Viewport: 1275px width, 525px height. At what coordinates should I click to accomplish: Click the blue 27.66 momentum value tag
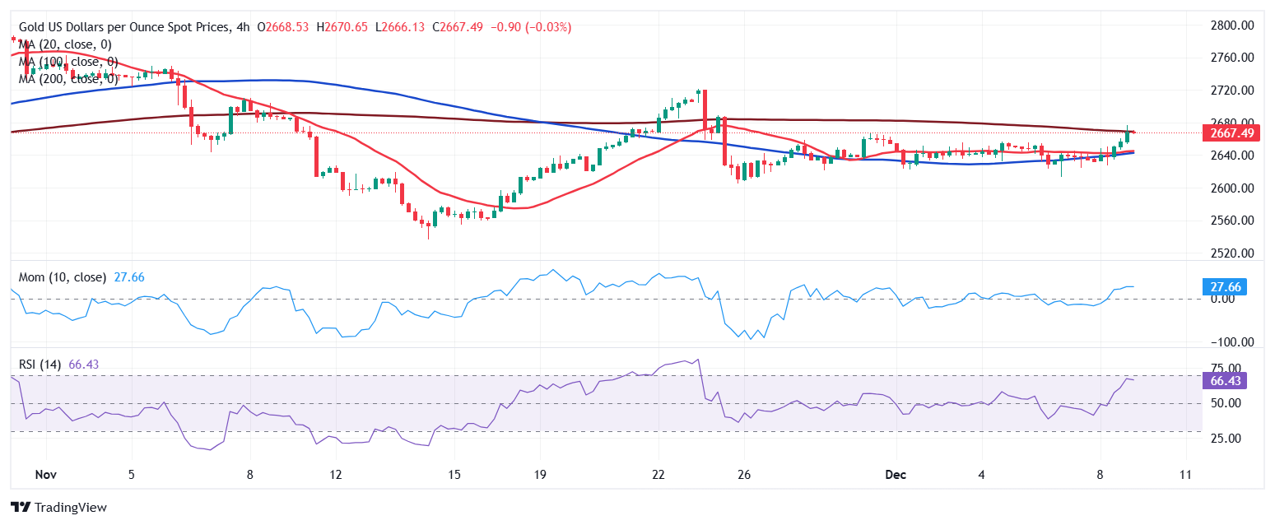click(x=1225, y=287)
